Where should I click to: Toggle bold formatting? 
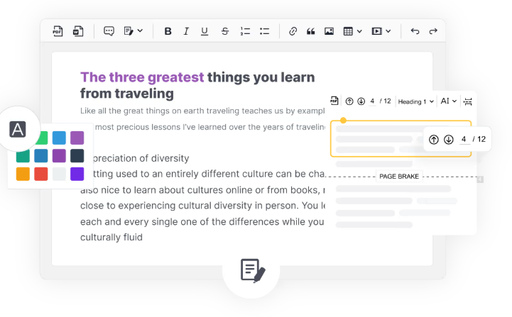pyautogui.click(x=168, y=31)
